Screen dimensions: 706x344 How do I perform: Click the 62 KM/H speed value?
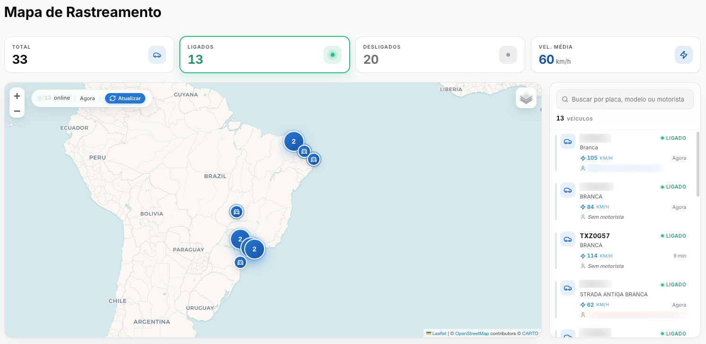[594, 305]
